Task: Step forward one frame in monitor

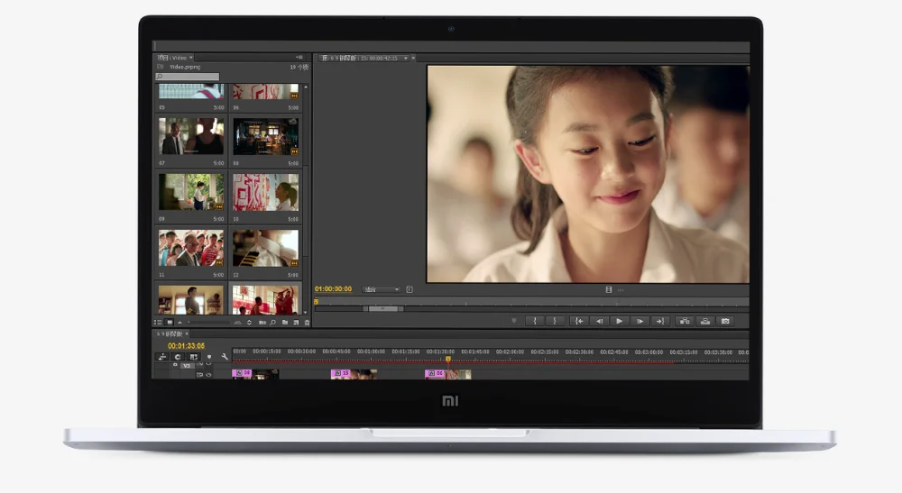Action: (640, 321)
